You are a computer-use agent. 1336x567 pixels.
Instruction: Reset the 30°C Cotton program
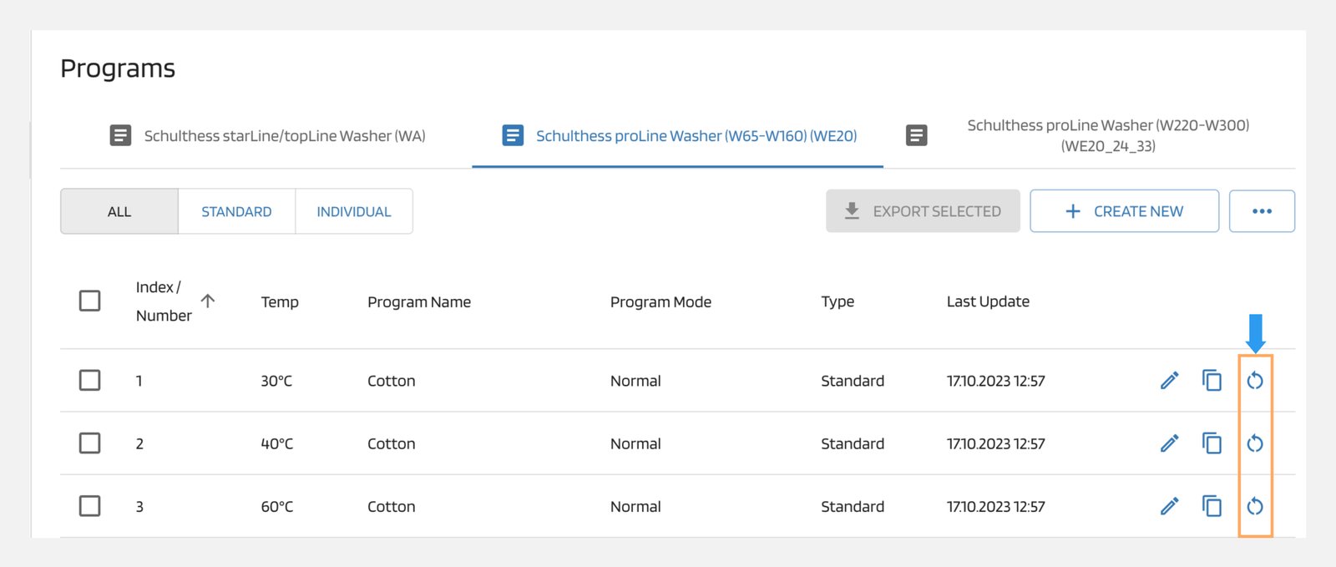(1254, 381)
